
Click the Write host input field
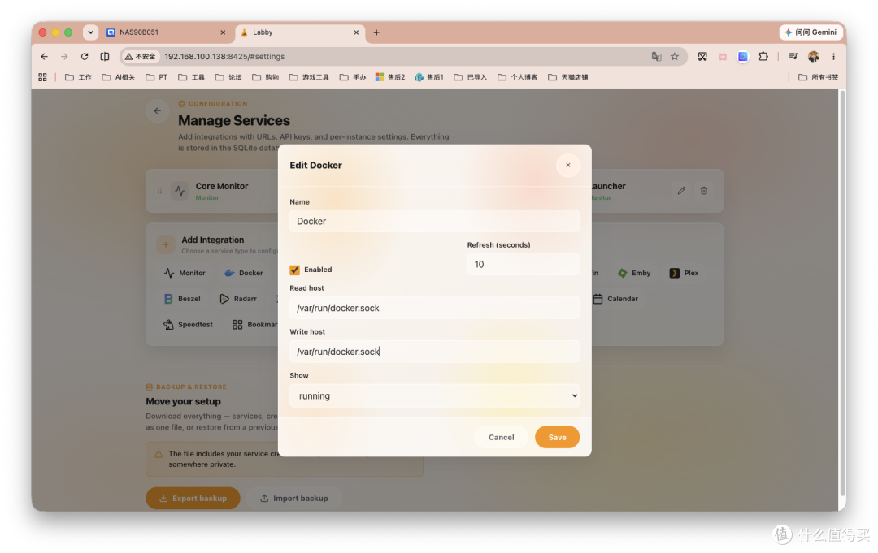coord(434,351)
